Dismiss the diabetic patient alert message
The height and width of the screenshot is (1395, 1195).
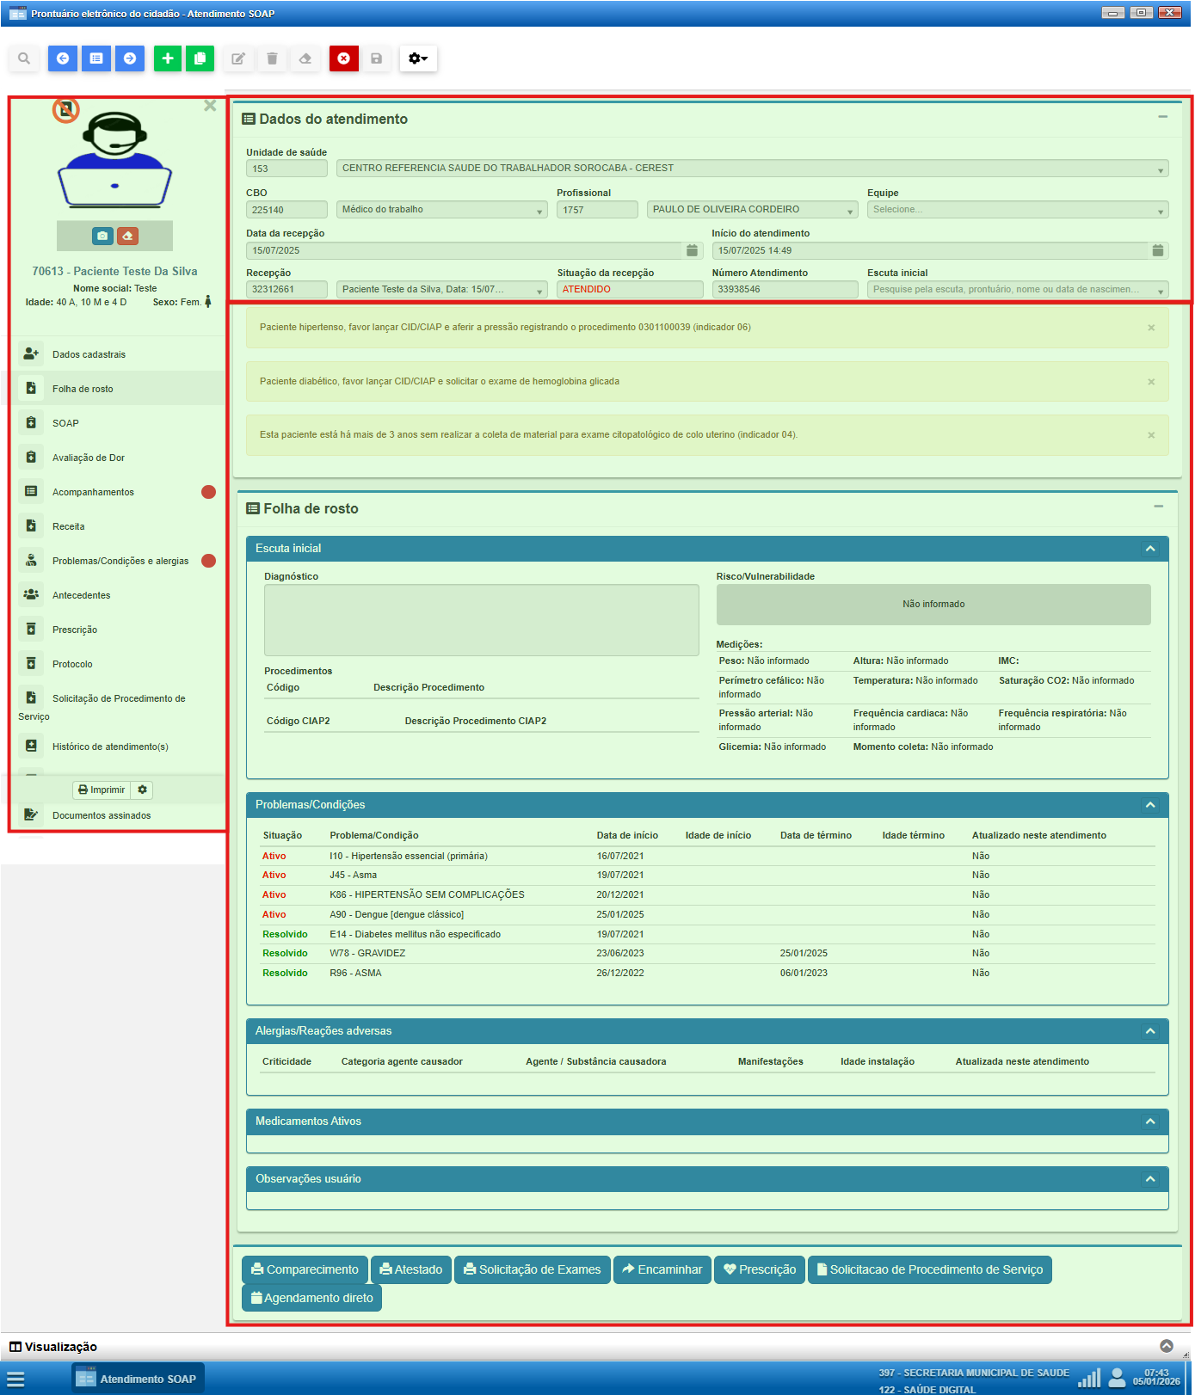(x=1151, y=382)
